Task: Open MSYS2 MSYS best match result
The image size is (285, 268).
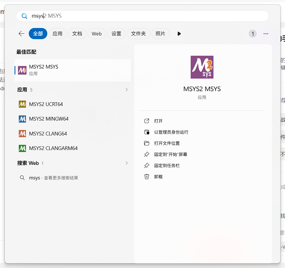Action: pos(73,70)
